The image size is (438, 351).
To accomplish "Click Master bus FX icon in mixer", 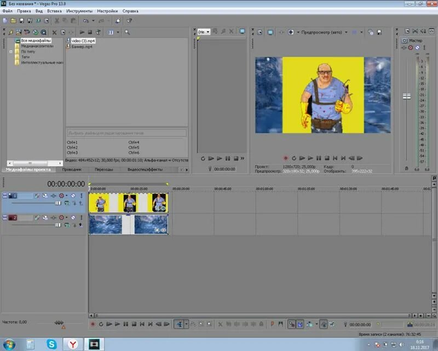I will [404, 48].
